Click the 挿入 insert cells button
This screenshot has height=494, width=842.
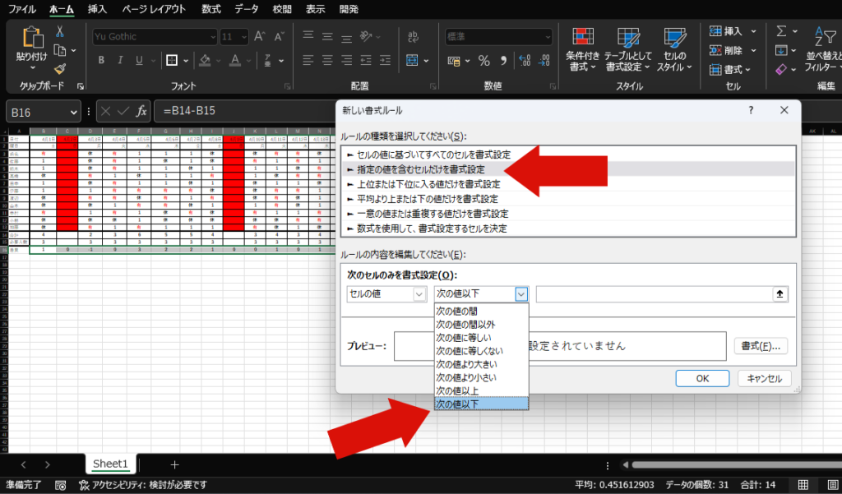point(726,32)
